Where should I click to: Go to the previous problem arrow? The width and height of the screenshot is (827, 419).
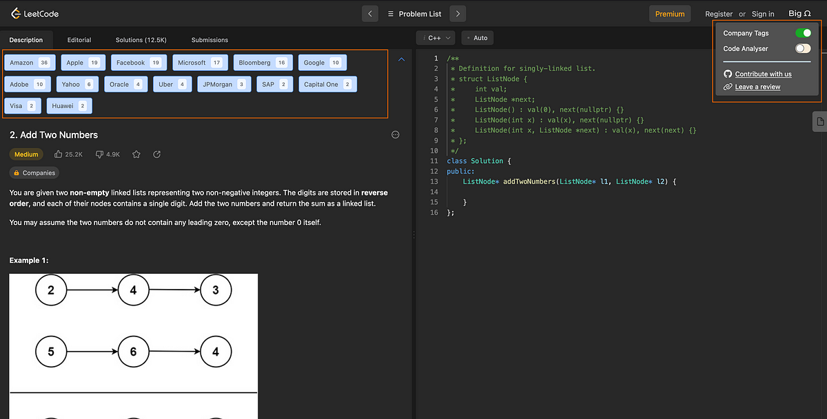tap(370, 14)
